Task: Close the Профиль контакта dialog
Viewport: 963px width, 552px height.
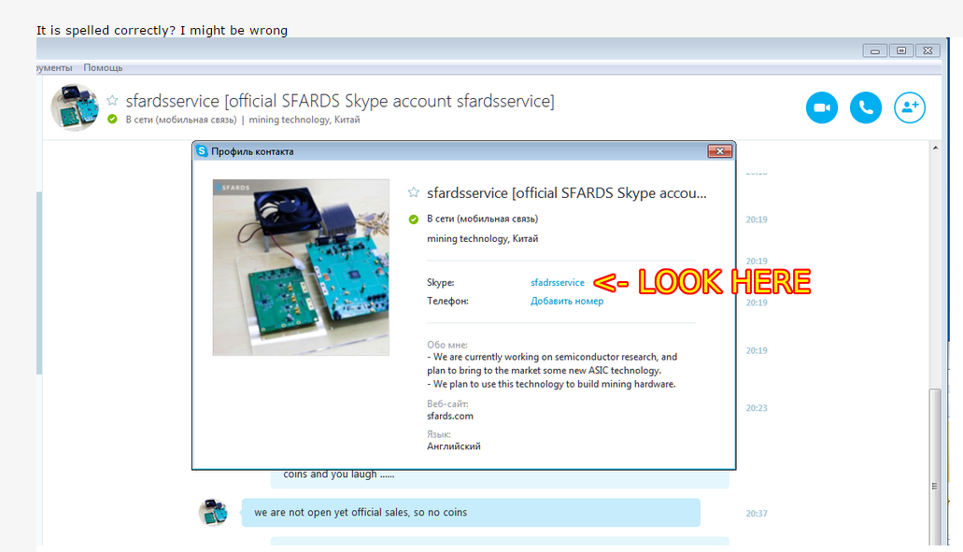Action: click(x=720, y=151)
